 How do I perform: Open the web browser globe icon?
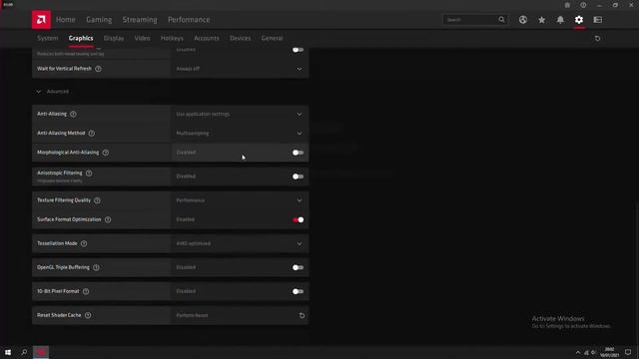(x=523, y=20)
